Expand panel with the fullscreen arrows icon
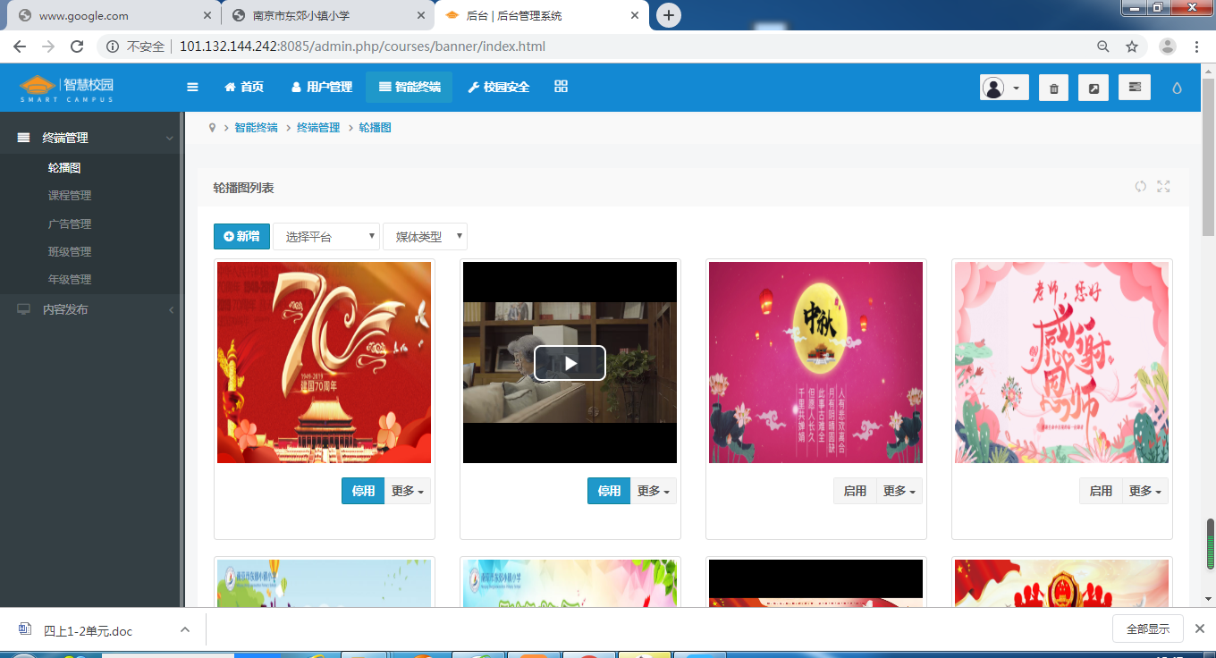 click(x=1163, y=186)
